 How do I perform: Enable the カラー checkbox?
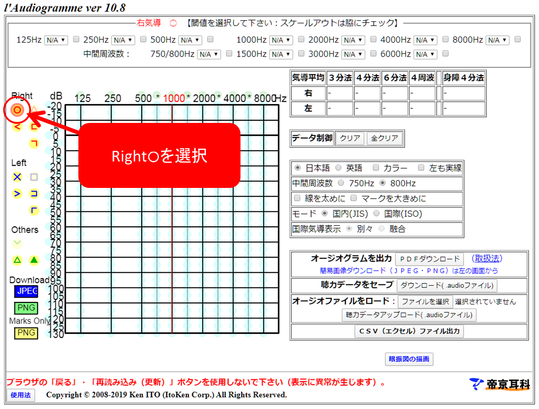(376, 168)
